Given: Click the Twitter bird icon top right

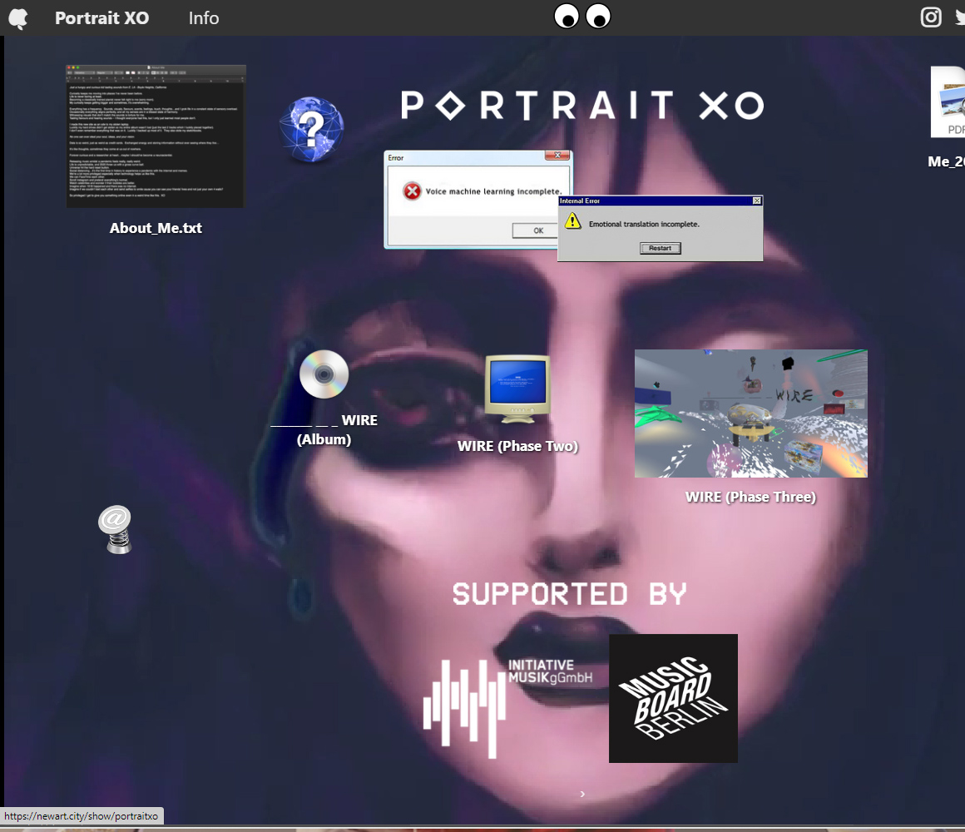Looking at the screenshot, I should click(959, 17).
